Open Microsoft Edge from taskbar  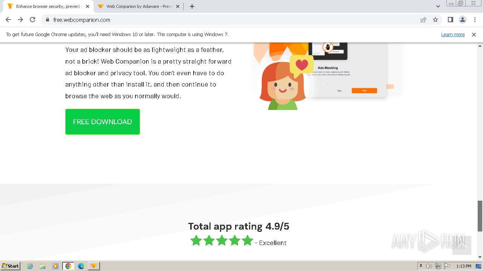(81, 266)
